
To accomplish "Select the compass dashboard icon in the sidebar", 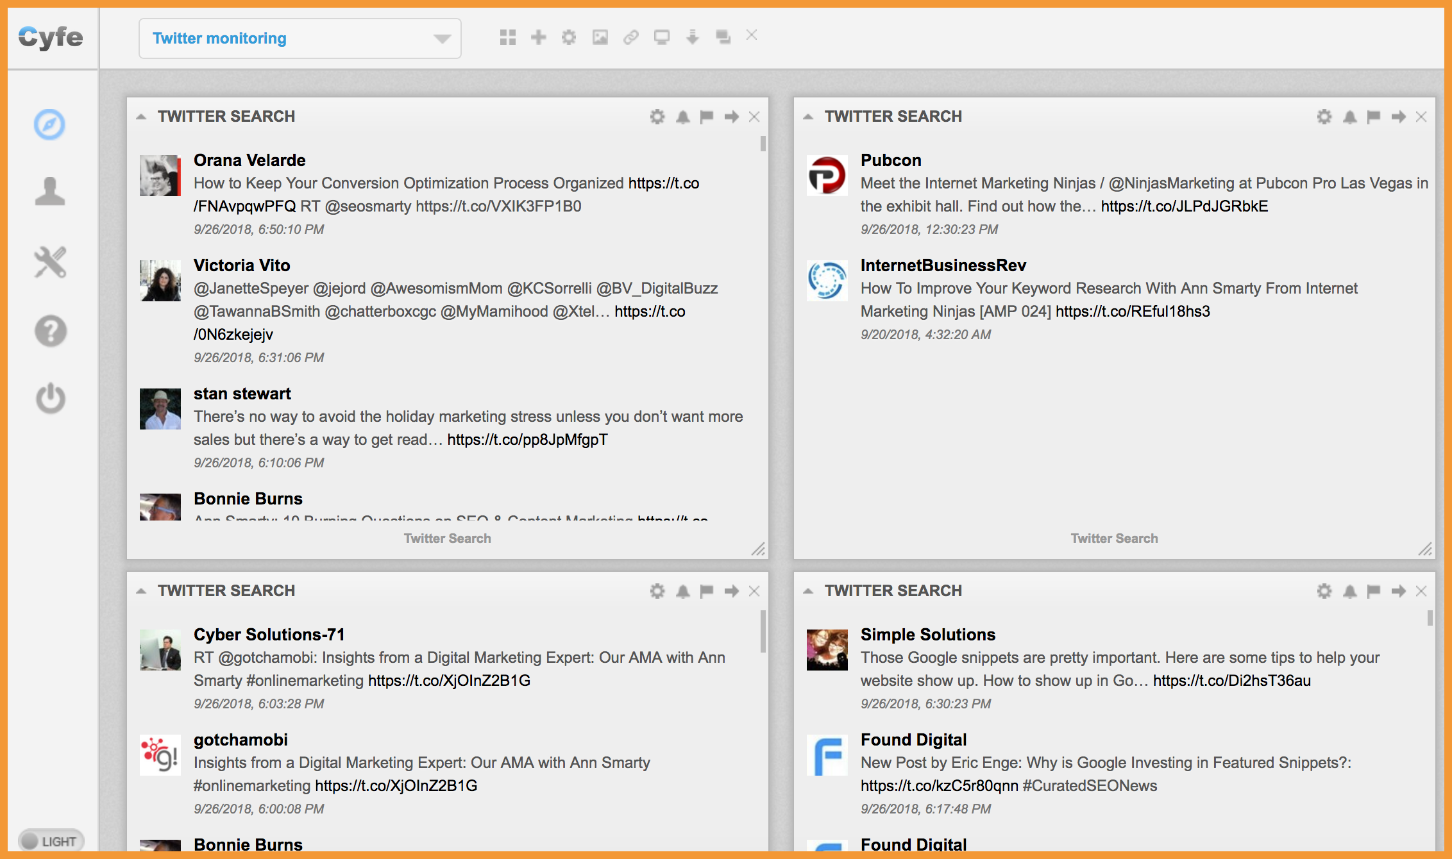I will click(x=49, y=124).
